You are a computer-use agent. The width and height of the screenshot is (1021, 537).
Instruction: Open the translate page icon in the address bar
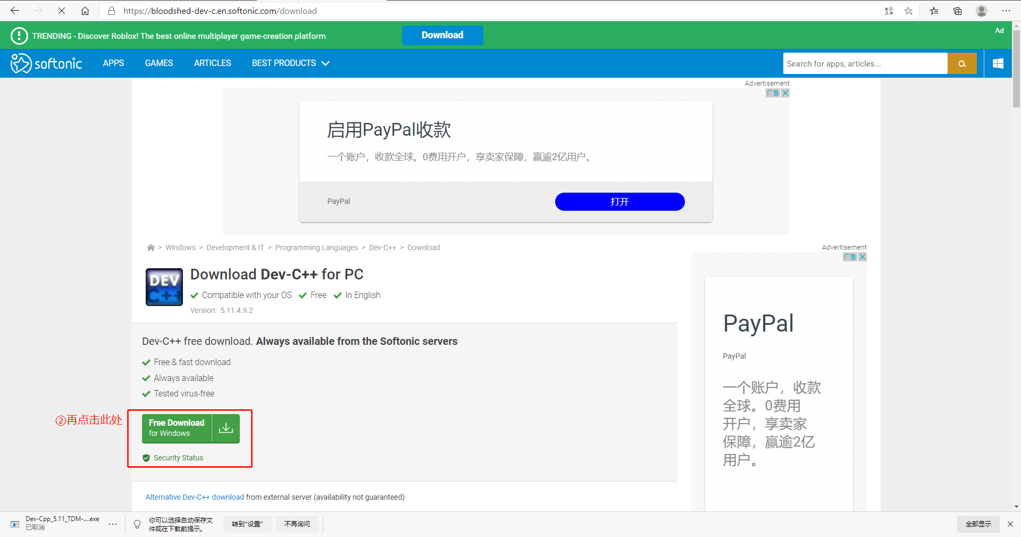(x=889, y=11)
